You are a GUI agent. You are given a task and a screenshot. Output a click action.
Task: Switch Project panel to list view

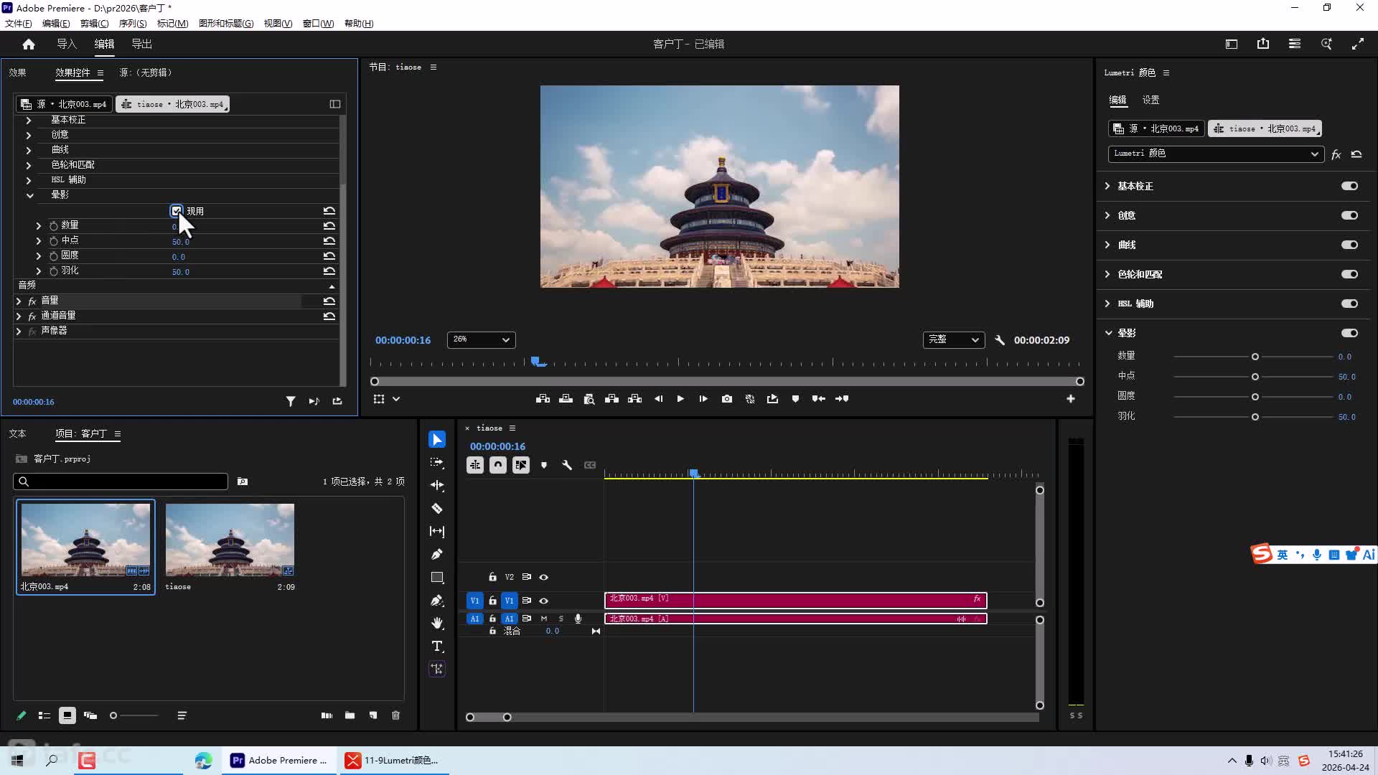click(x=44, y=715)
